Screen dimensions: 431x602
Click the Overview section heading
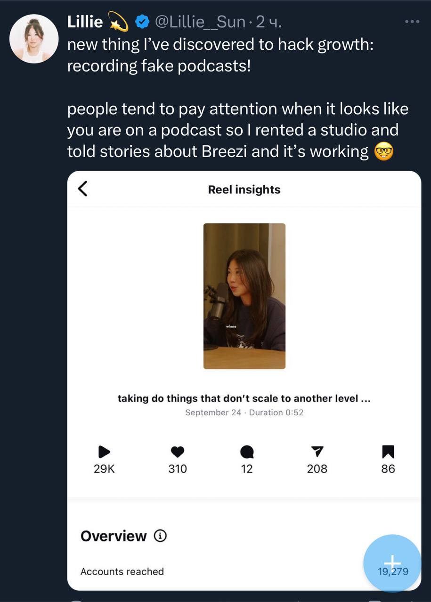(x=114, y=536)
